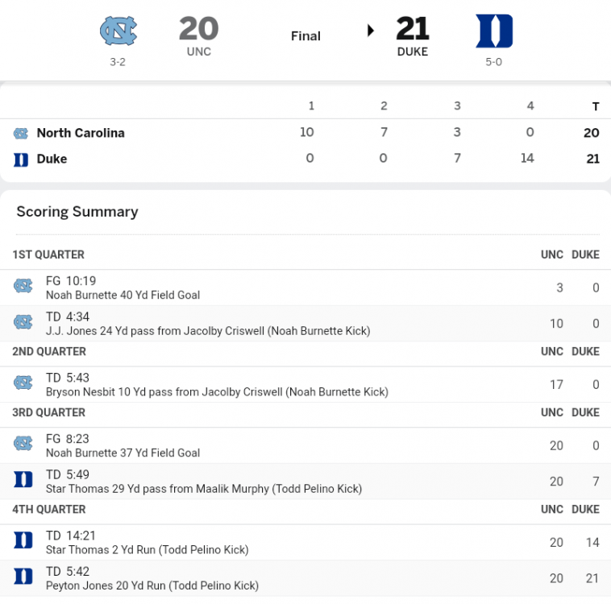Viewport: 611px width, 604px height.
Task: Click the large Duke logo in header
Action: [494, 31]
